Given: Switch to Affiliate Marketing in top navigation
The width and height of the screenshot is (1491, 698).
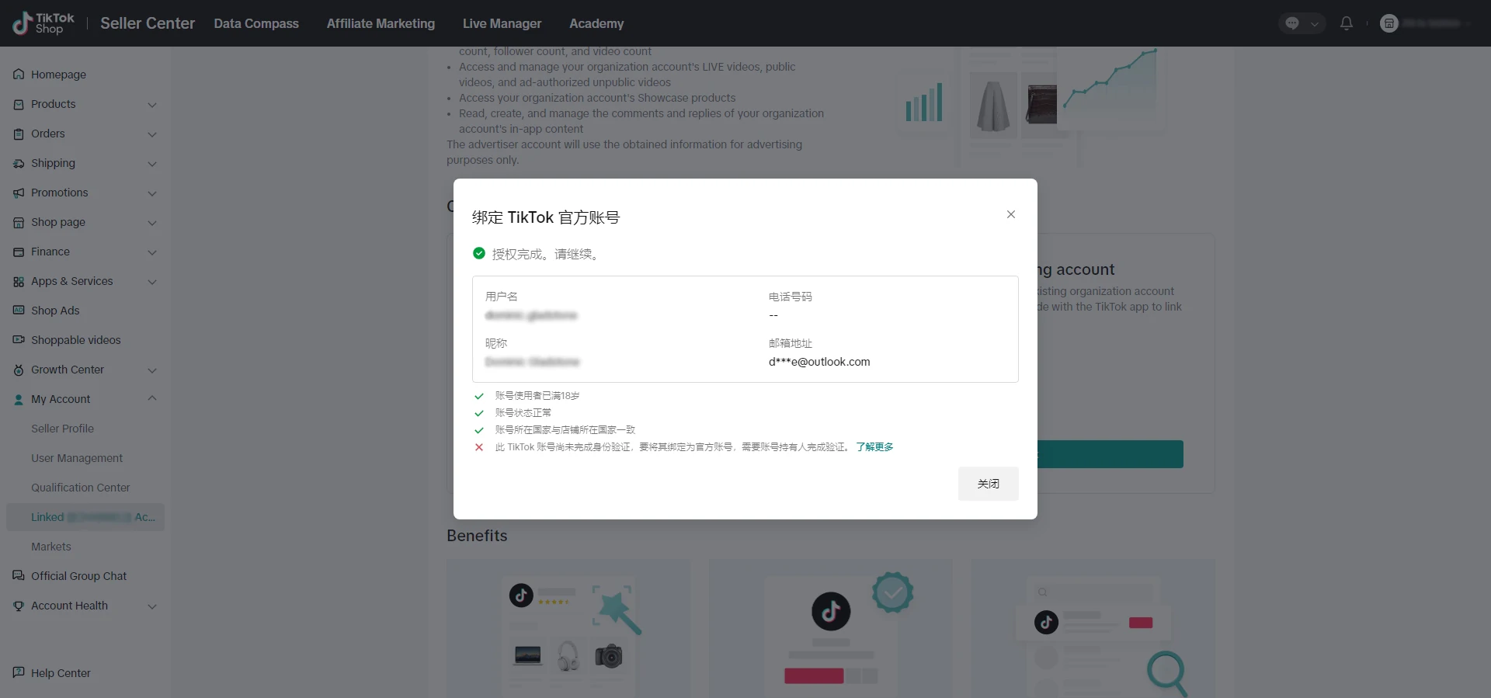Looking at the screenshot, I should click(x=381, y=23).
